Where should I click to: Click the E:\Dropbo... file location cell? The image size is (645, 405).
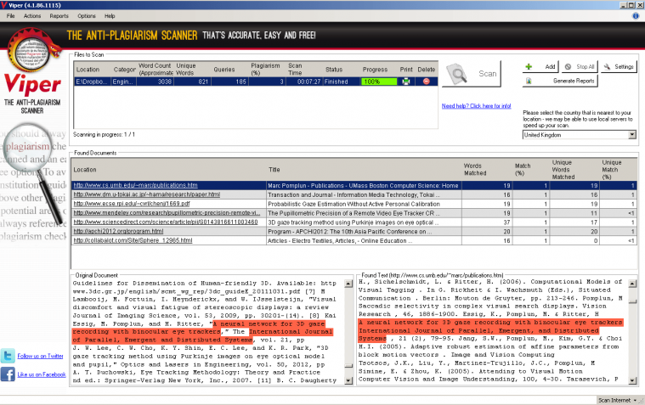(x=93, y=82)
